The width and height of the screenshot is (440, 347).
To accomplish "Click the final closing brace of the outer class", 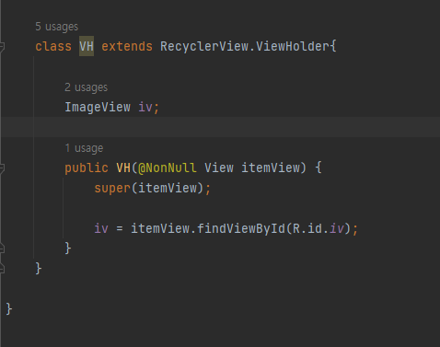I will click(9, 309).
